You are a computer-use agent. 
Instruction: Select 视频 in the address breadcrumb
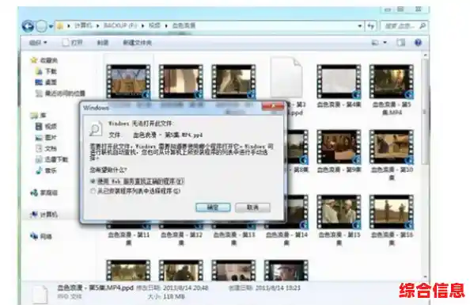154,25
